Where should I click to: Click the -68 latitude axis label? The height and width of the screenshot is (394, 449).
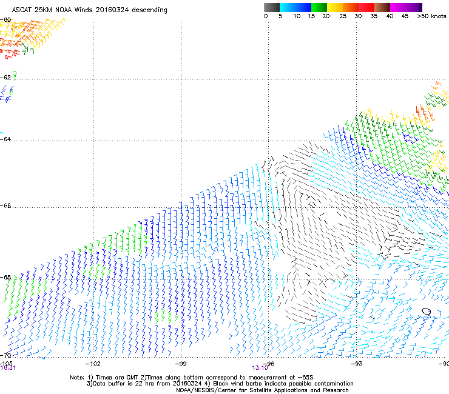[x=5, y=277]
